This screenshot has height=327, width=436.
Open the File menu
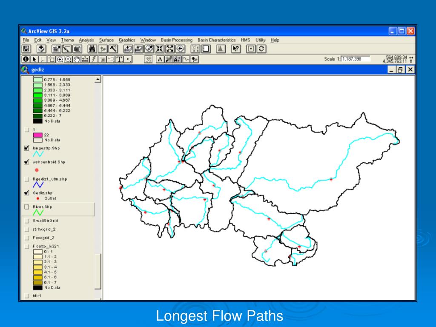click(26, 40)
